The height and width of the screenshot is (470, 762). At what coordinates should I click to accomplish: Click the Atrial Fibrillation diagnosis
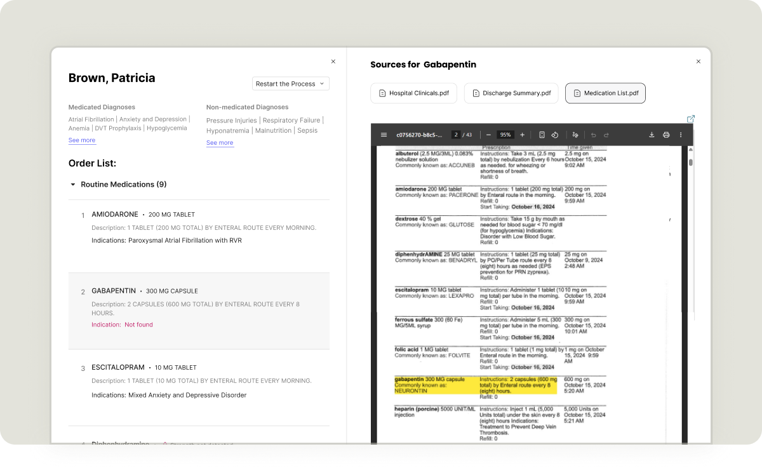(91, 119)
